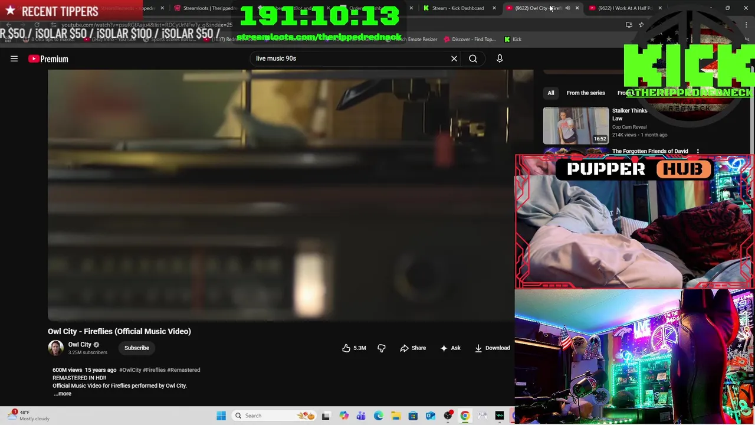Expand the description with ...more
The width and height of the screenshot is (755, 425).
(62, 394)
